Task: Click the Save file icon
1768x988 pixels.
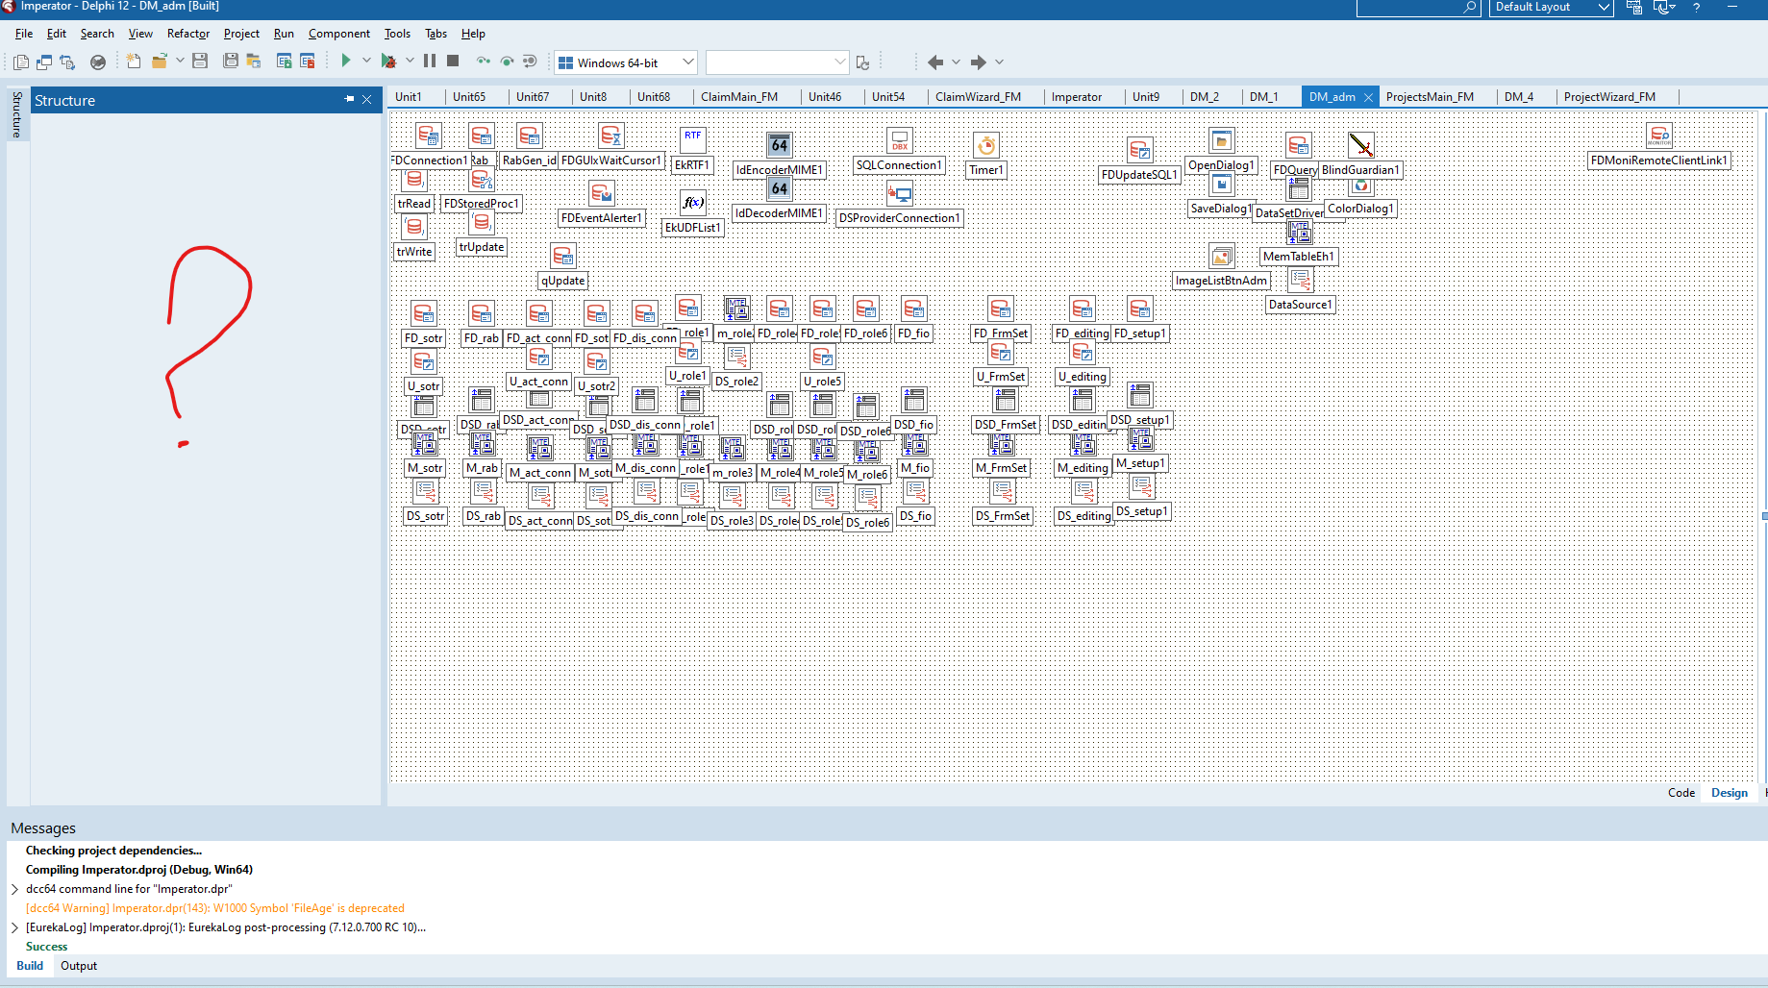Action: [x=200, y=62]
